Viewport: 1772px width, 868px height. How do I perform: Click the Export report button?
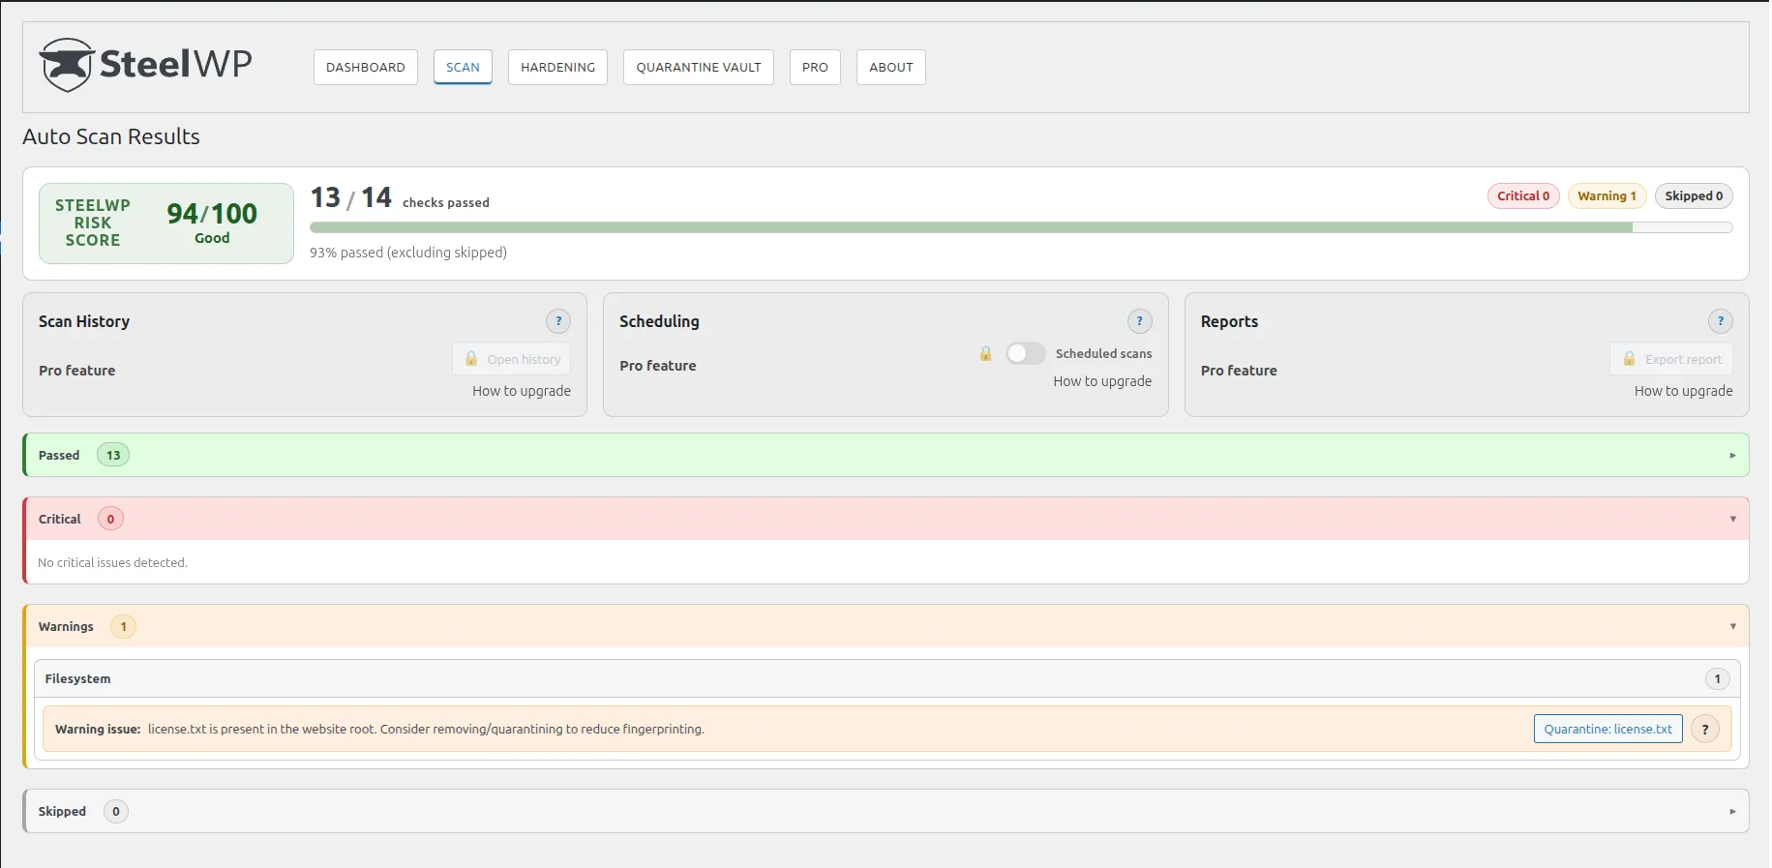pyautogui.click(x=1671, y=359)
